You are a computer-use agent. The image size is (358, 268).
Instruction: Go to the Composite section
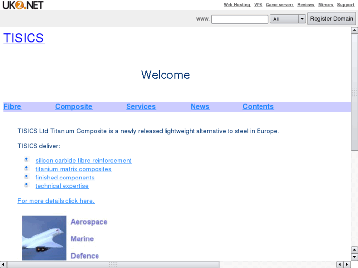[73, 107]
